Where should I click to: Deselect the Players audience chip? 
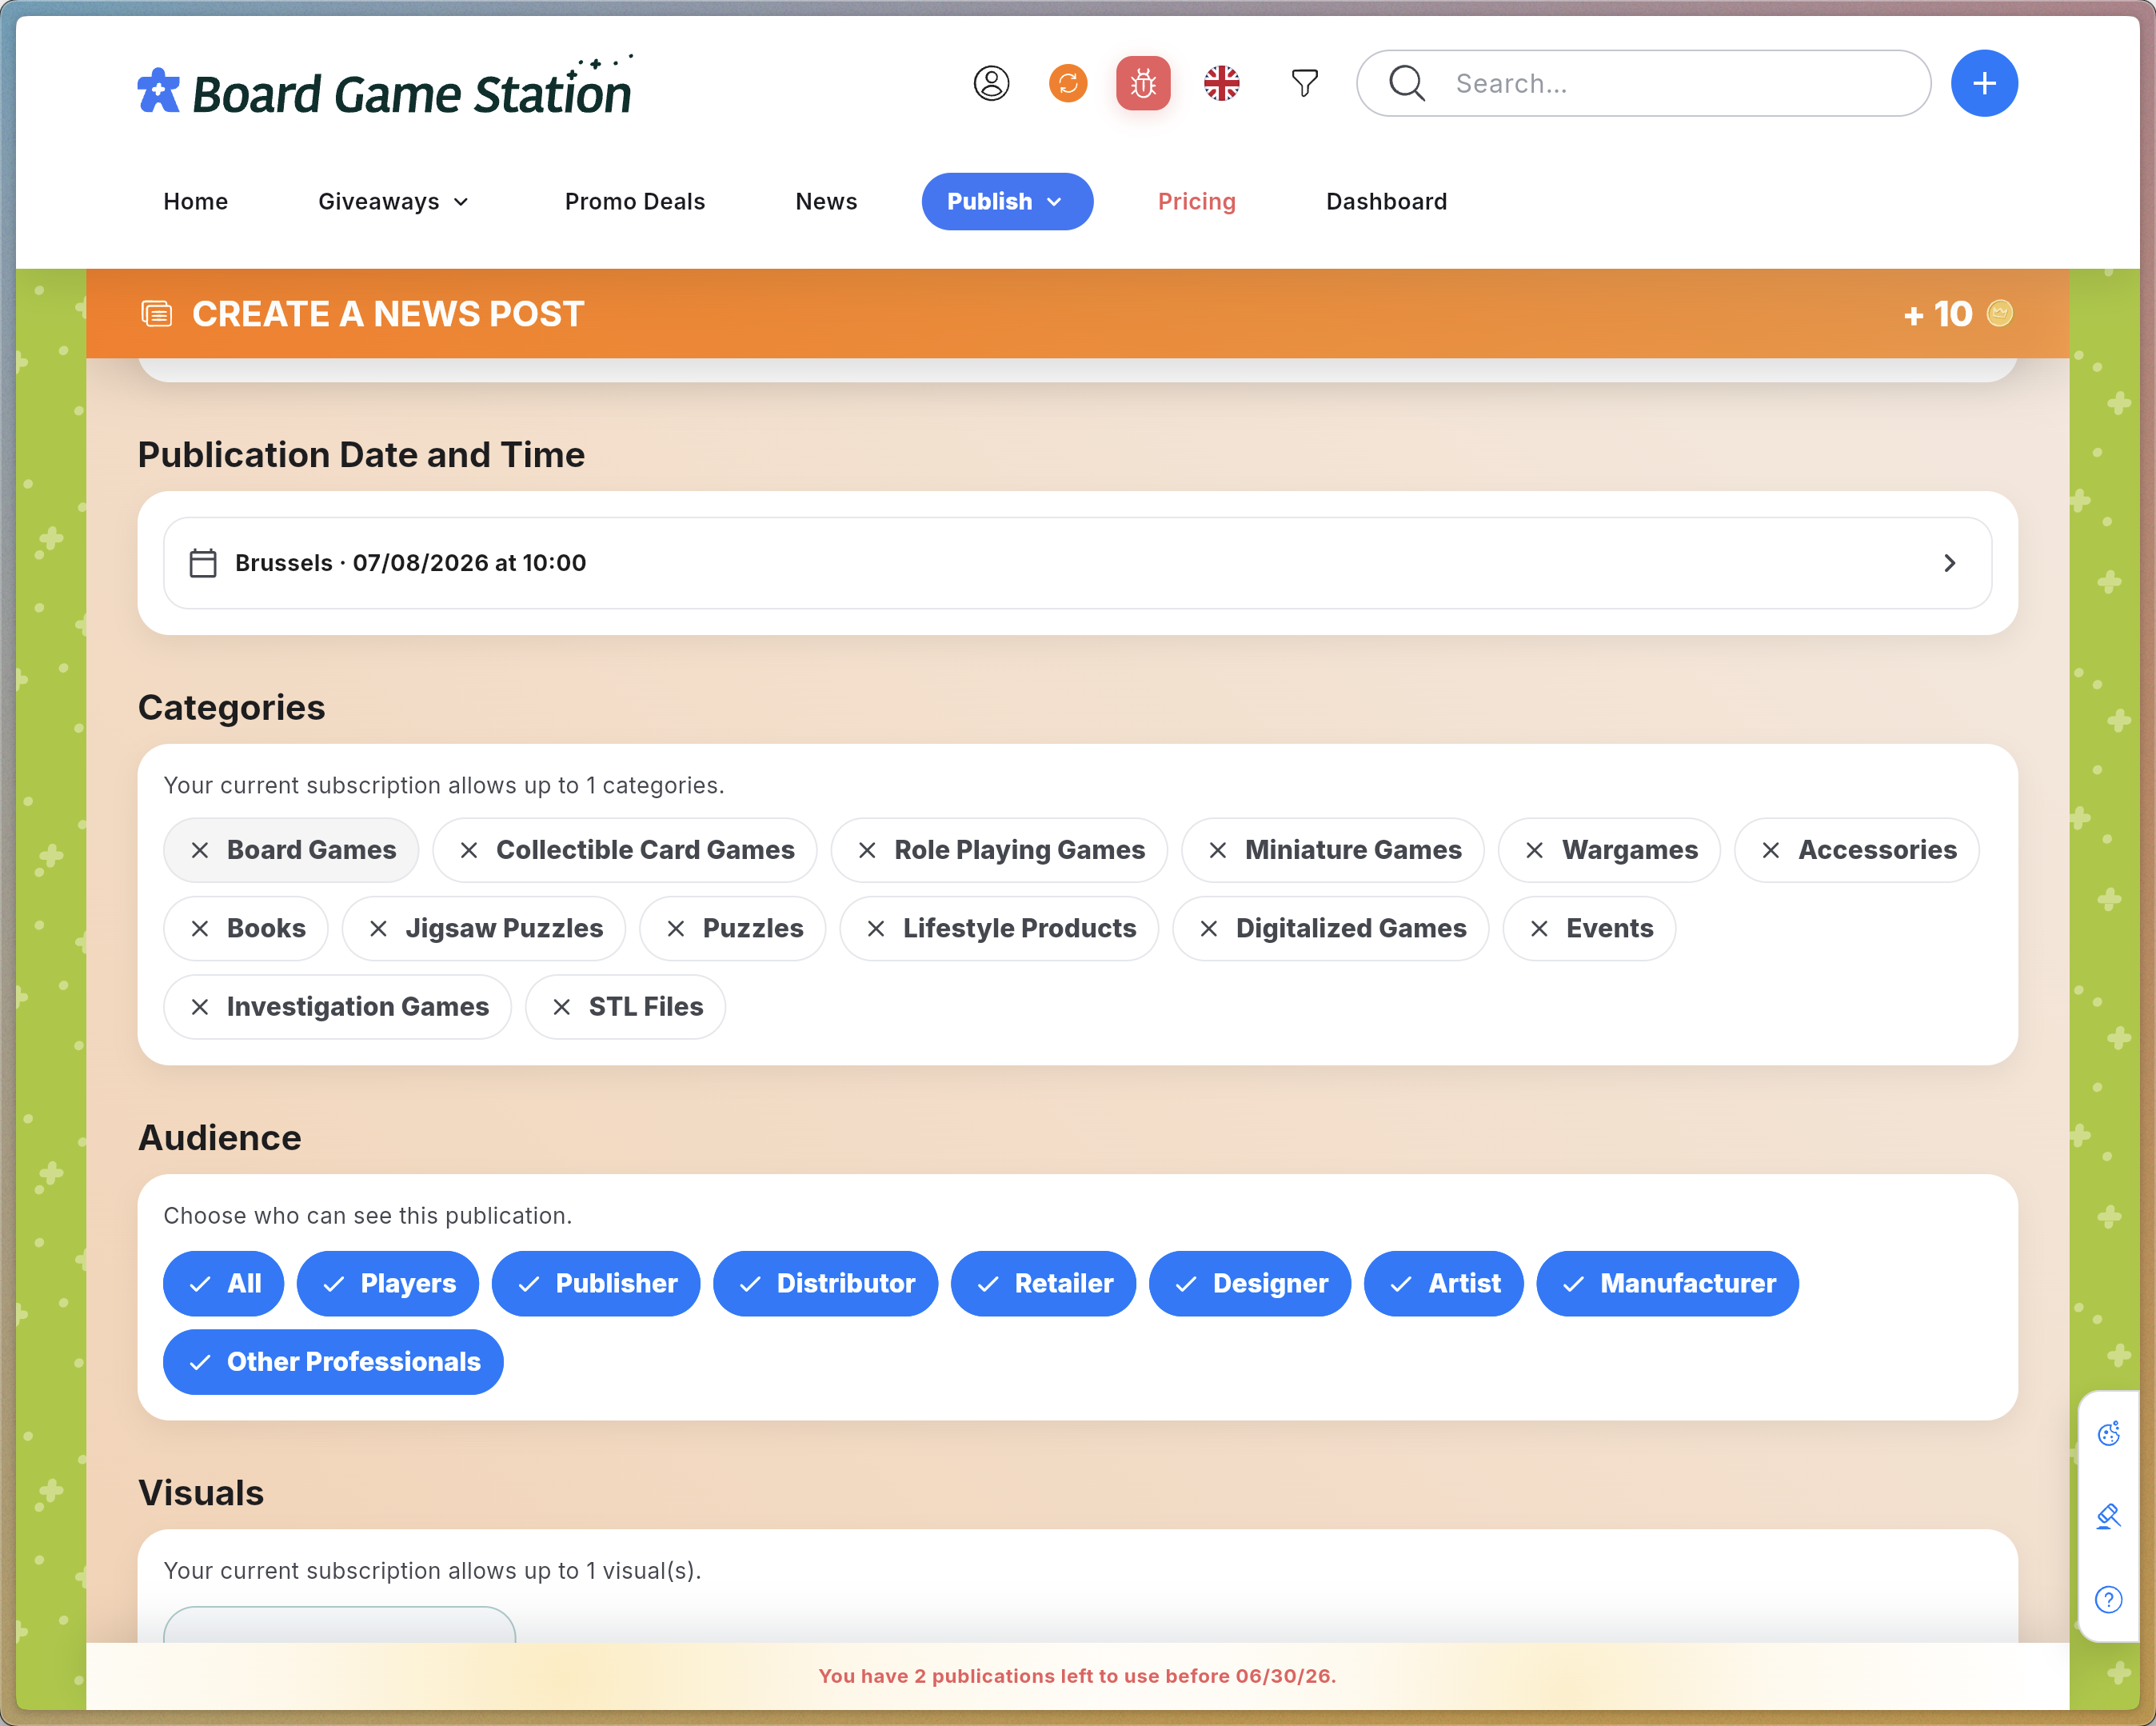pyautogui.click(x=388, y=1284)
